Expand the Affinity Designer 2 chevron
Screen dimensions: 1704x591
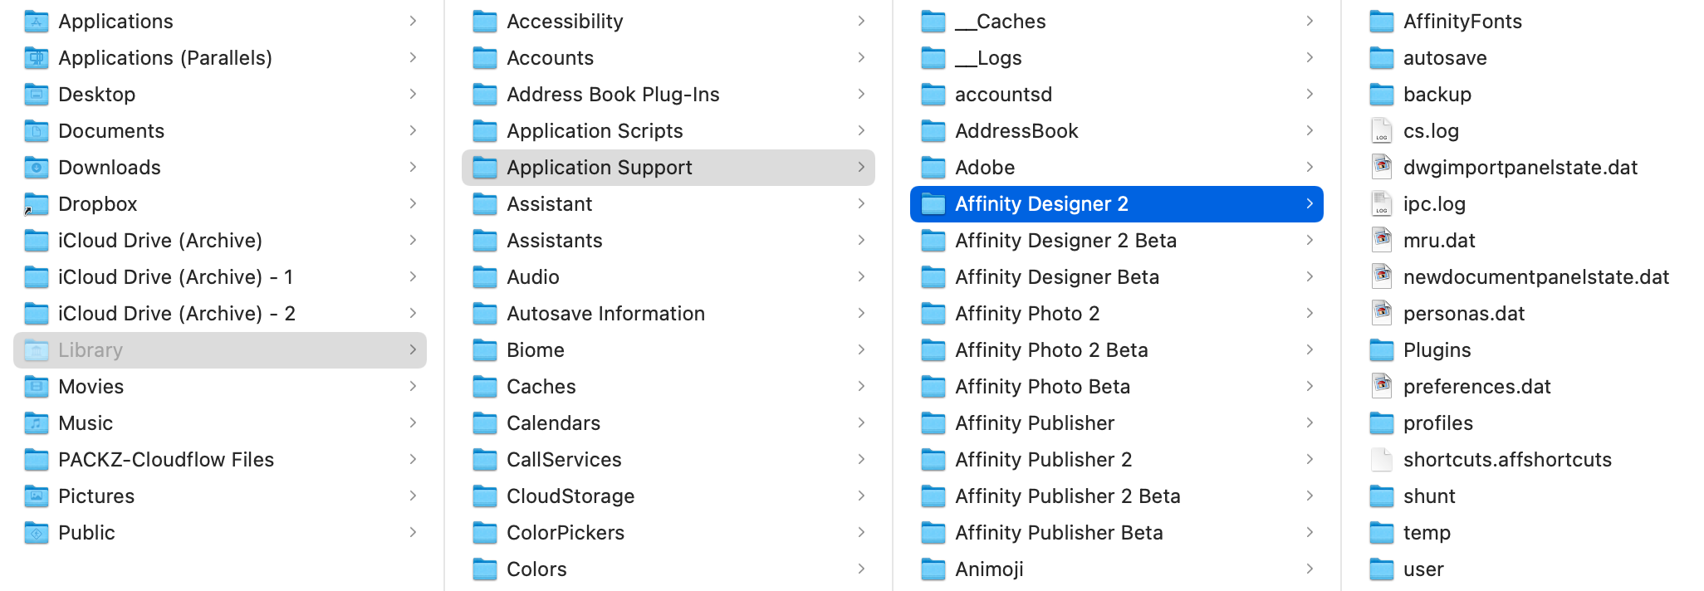pos(1310,204)
